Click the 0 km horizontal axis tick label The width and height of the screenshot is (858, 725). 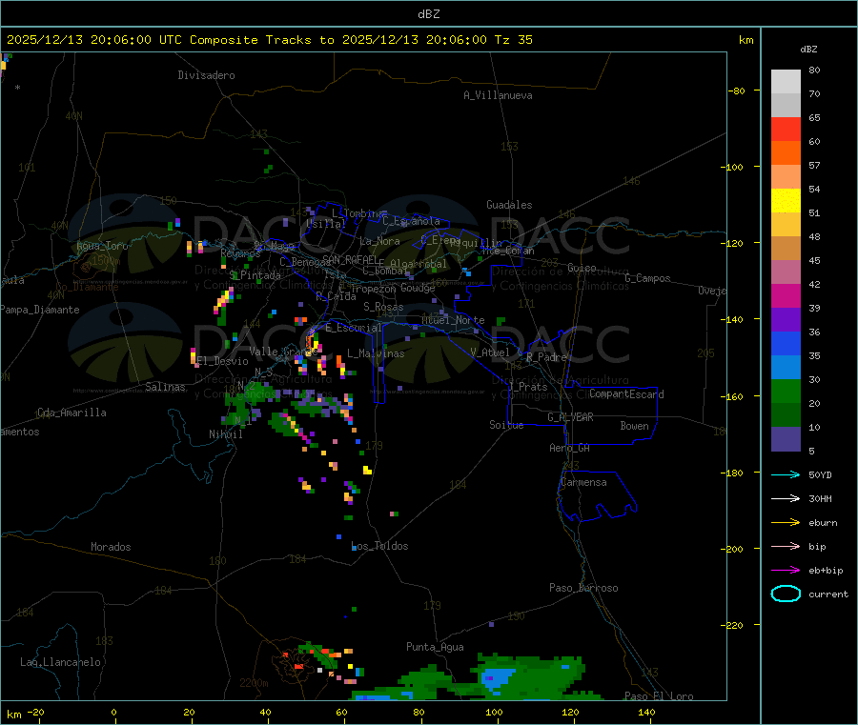coord(113,712)
